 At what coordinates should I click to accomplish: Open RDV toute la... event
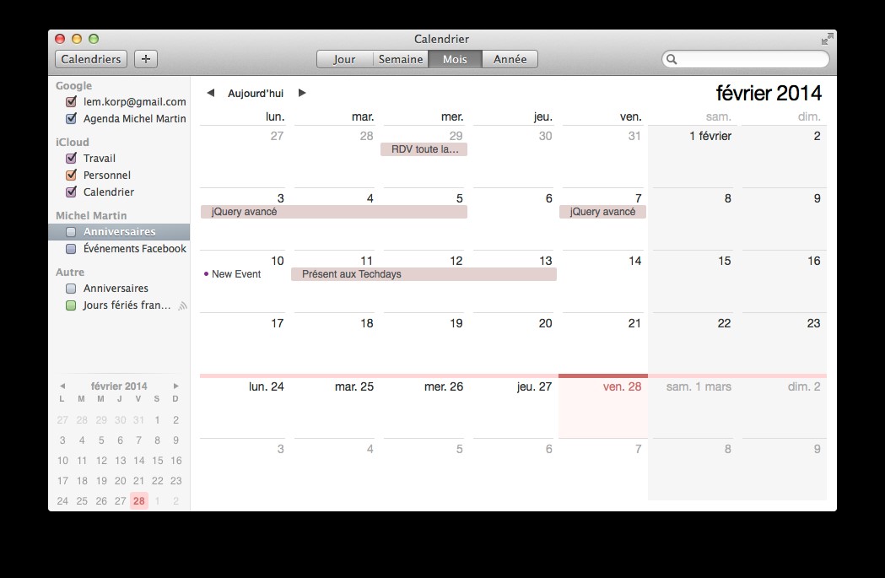pos(424,149)
